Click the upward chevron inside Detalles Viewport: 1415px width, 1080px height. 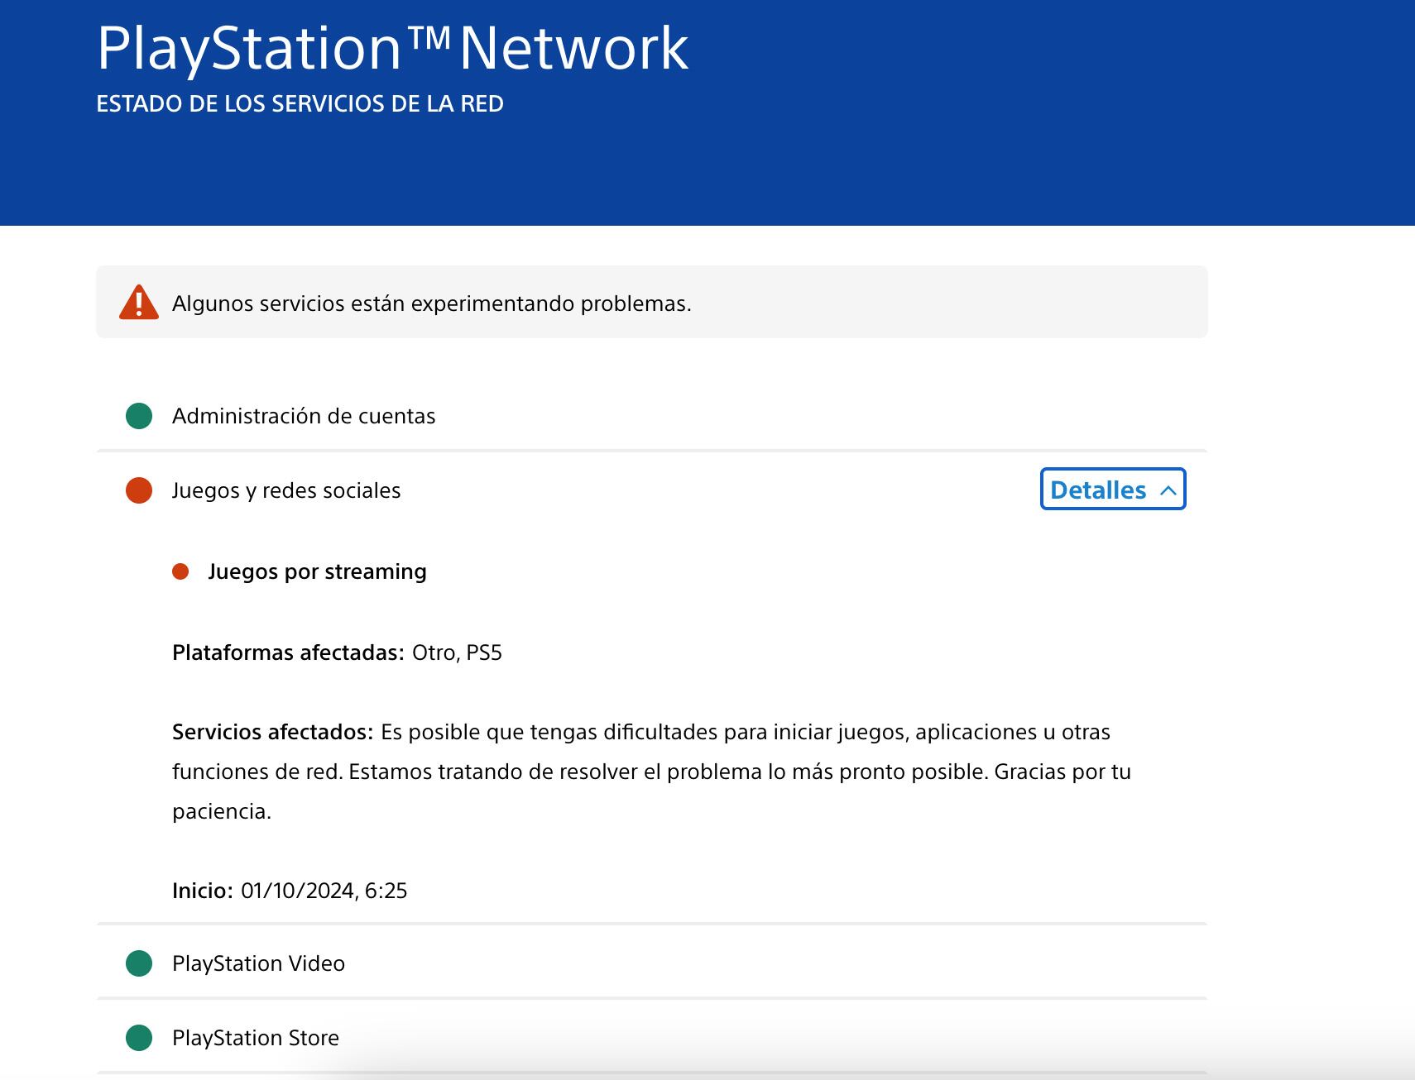[1168, 490]
